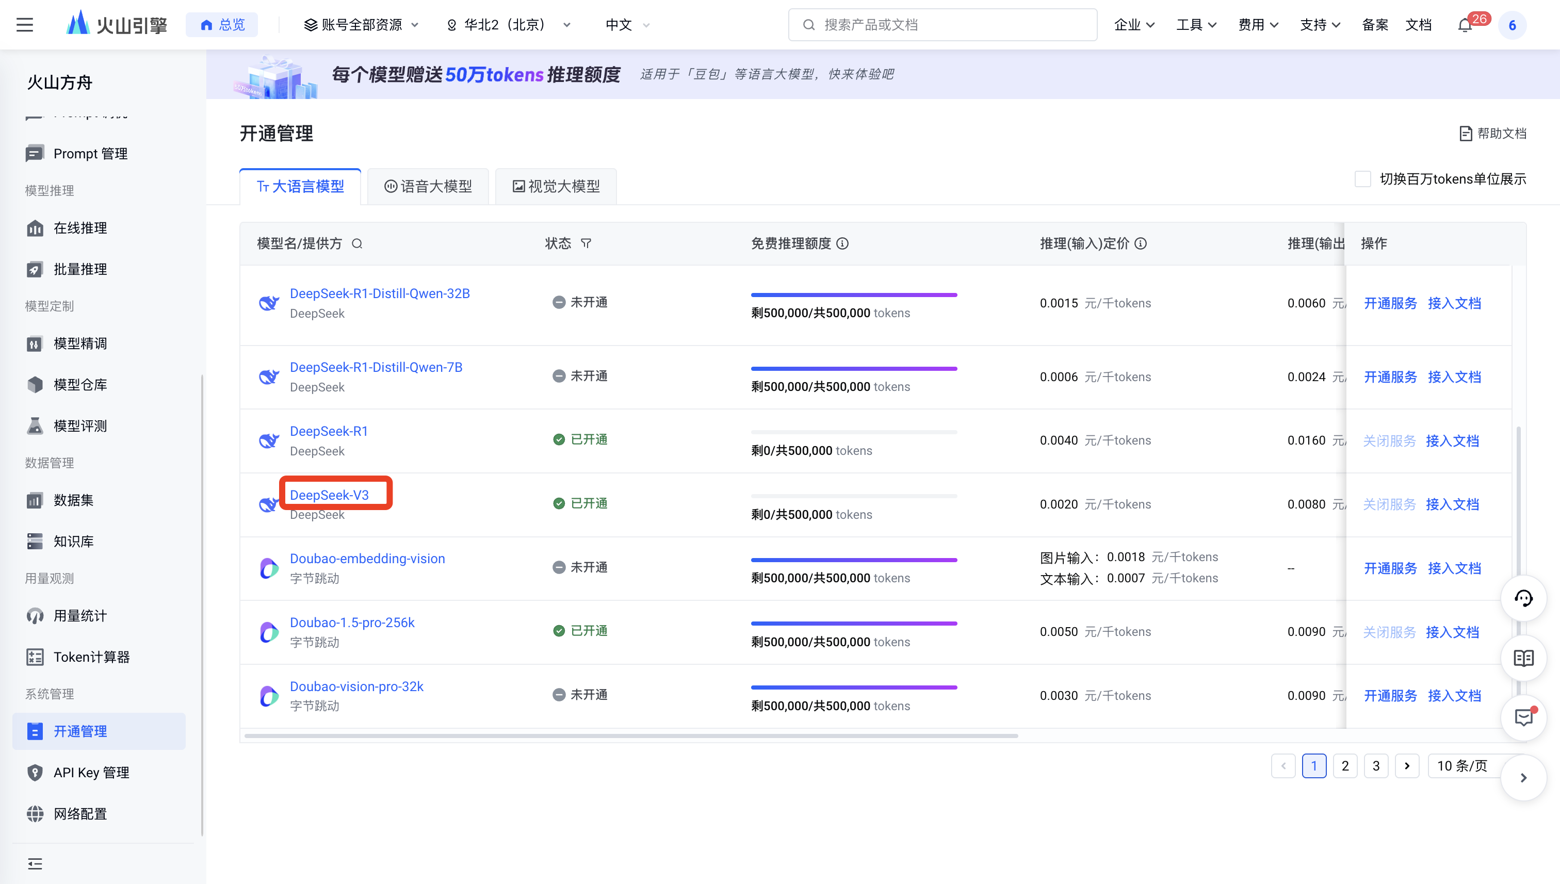Expand the 账号全部资源 dropdown
Image resolution: width=1560 pixels, height=884 pixels.
pyautogui.click(x=361, y=25)
